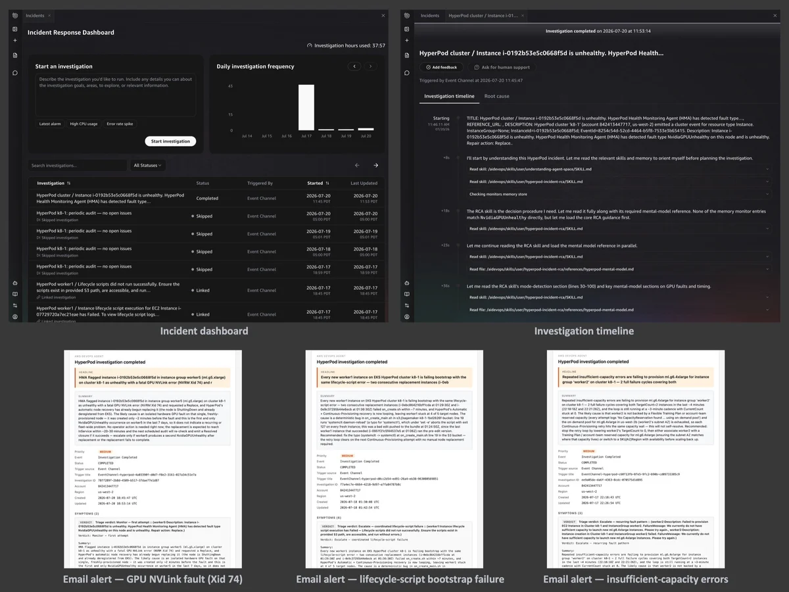Choose the Error rate spike suggestion chip
Image resolution: width=789 pixels, height=592 pixels.
(x=120, y=124)
